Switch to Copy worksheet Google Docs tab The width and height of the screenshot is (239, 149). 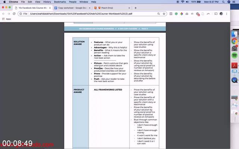[72, 8]
